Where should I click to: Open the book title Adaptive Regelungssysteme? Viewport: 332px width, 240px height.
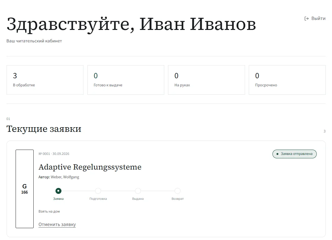90,167
